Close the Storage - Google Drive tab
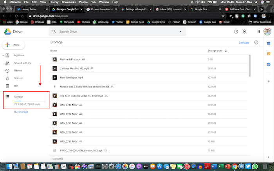This screenshot has height=171, width=274. point(81,9)
